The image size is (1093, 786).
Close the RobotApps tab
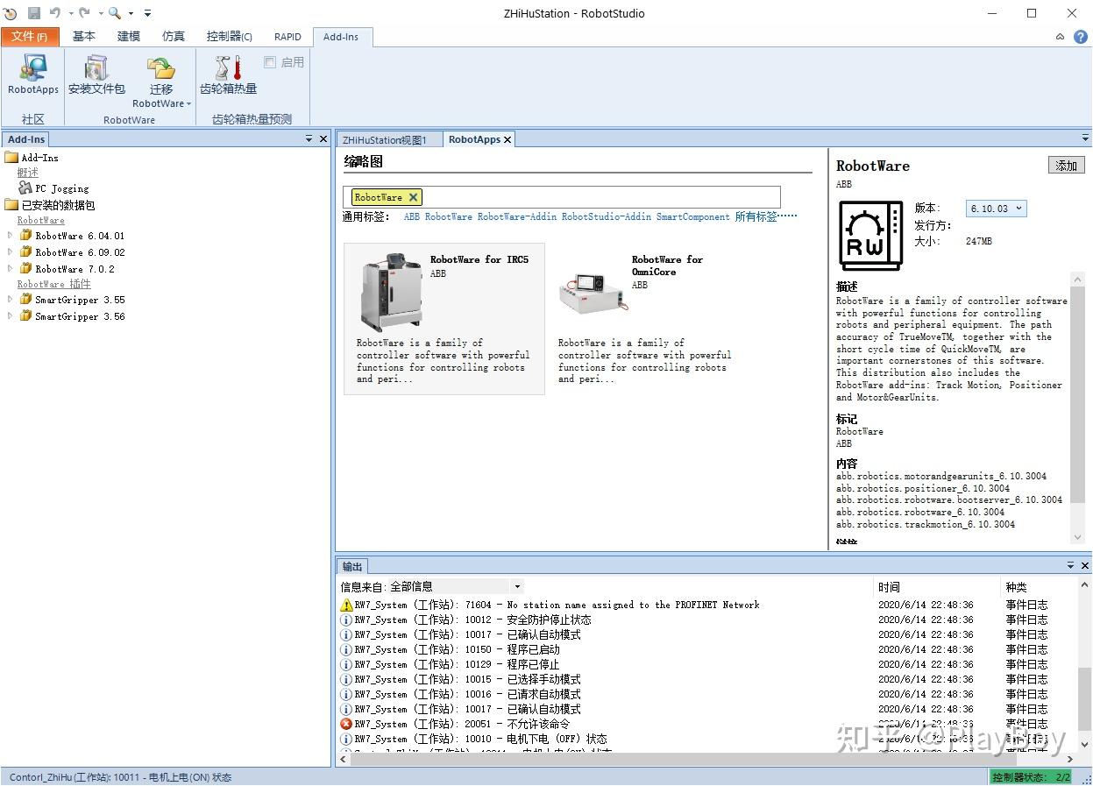tap(507, 139)
